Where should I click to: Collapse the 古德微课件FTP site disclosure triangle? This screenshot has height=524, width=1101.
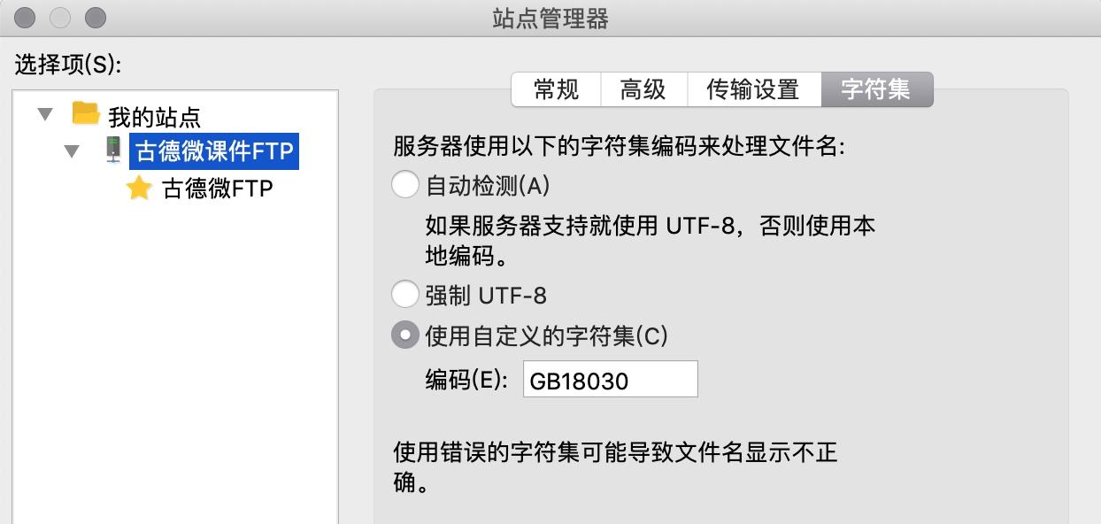(73, 151)
